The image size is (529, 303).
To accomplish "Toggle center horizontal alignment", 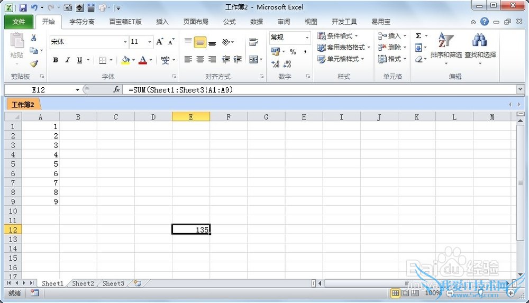I will click(200, 59).
